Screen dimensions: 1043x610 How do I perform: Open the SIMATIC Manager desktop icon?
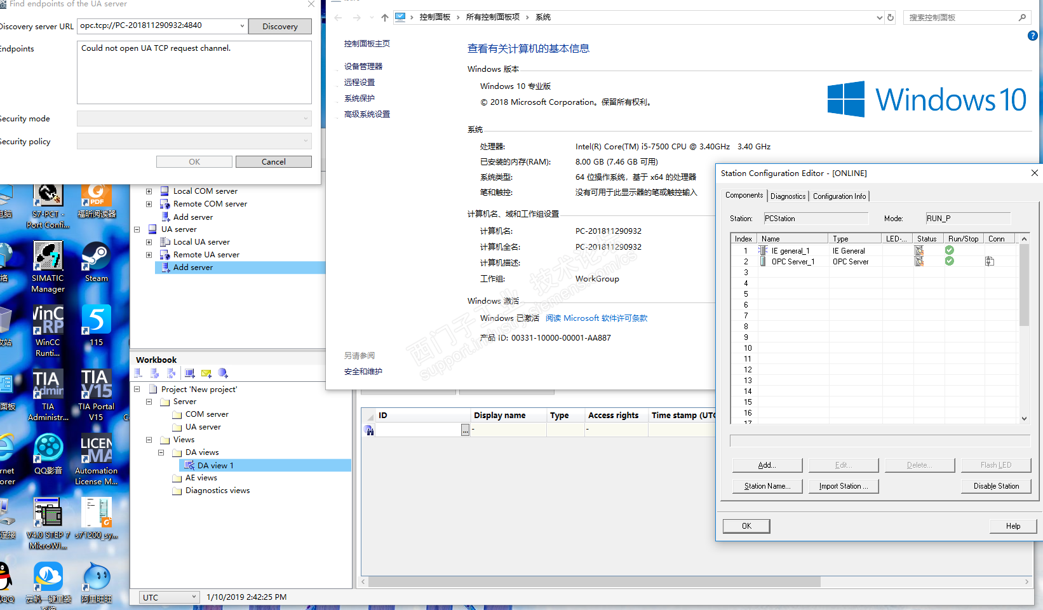(x=48, y=267)
